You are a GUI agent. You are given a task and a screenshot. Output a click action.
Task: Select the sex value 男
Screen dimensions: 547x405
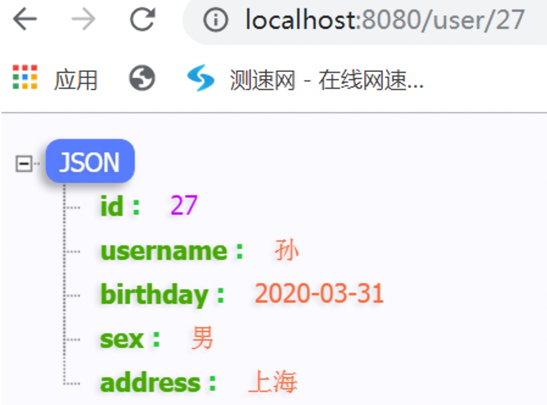(x=202, y=338)
